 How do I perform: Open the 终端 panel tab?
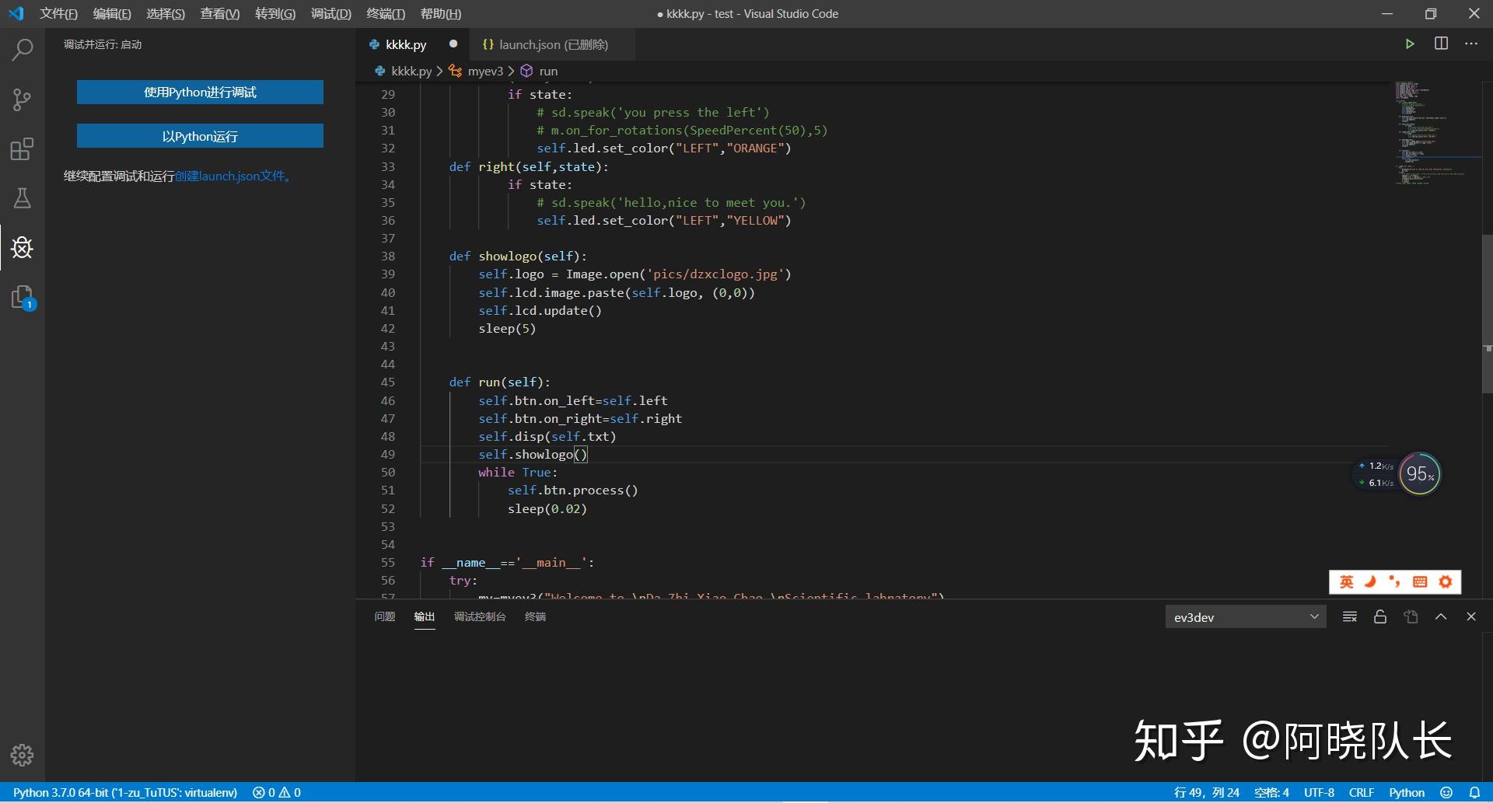pos(535,616)
